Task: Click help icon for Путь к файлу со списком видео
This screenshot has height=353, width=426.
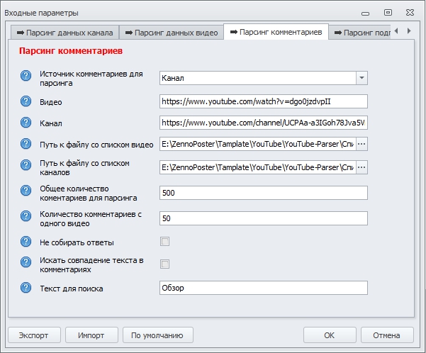Action: [x=27, y=145]
